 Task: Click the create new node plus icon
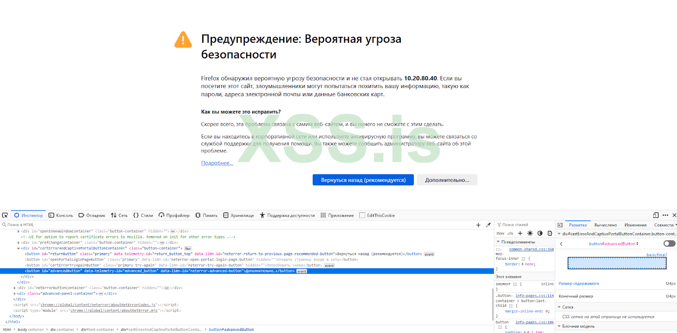coord(478,225)
